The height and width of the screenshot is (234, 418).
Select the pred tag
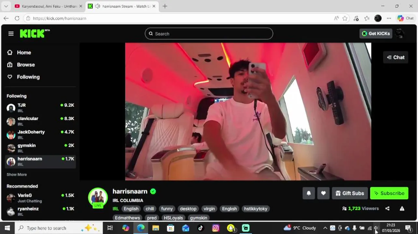coord(152,218)
